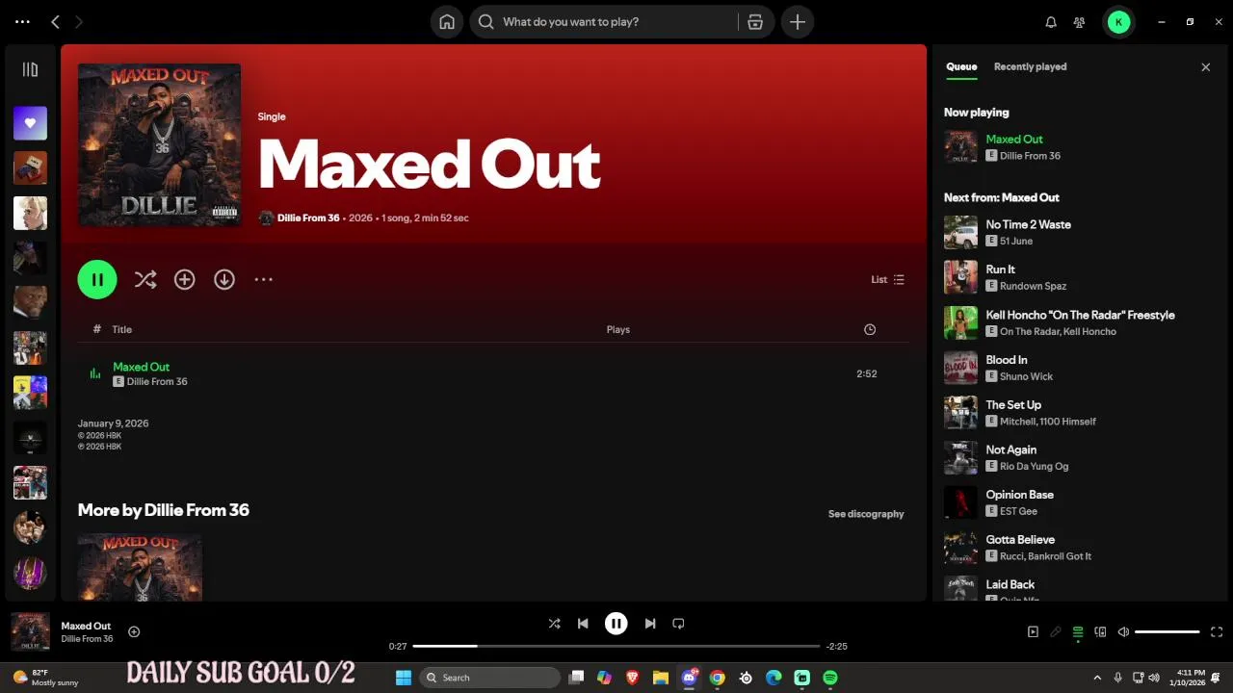Select the Maxed Out track row title

click(x=141, y=367)
